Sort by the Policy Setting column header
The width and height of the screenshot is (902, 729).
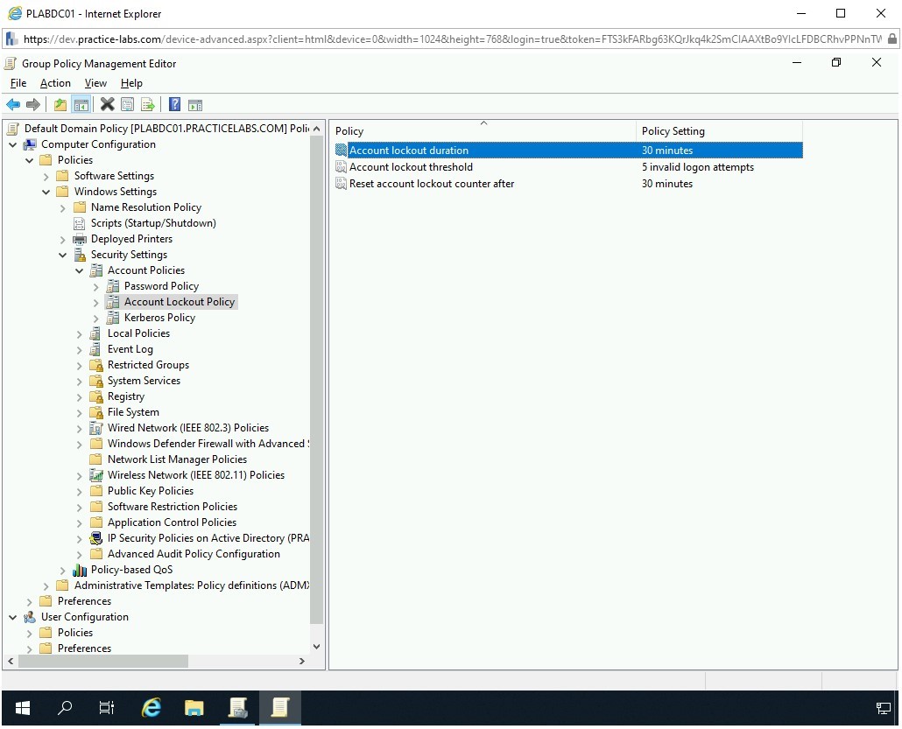pyautogui.click(x=673, y=131)
